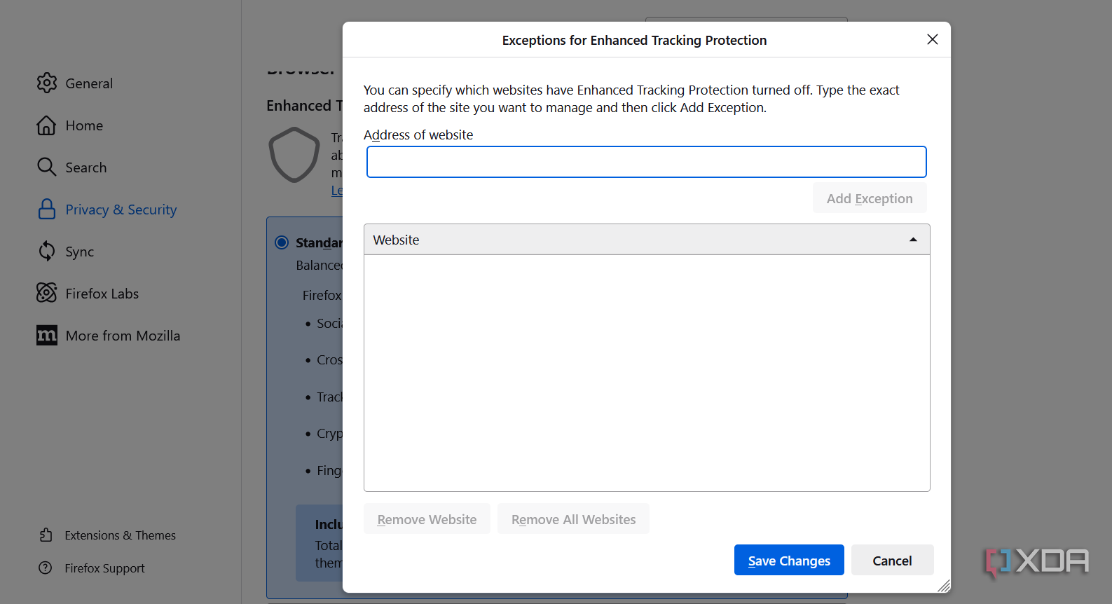This screenshot has width=1112, height=604.
Task: Focus the Address of website field
Action: coord(647,162)
